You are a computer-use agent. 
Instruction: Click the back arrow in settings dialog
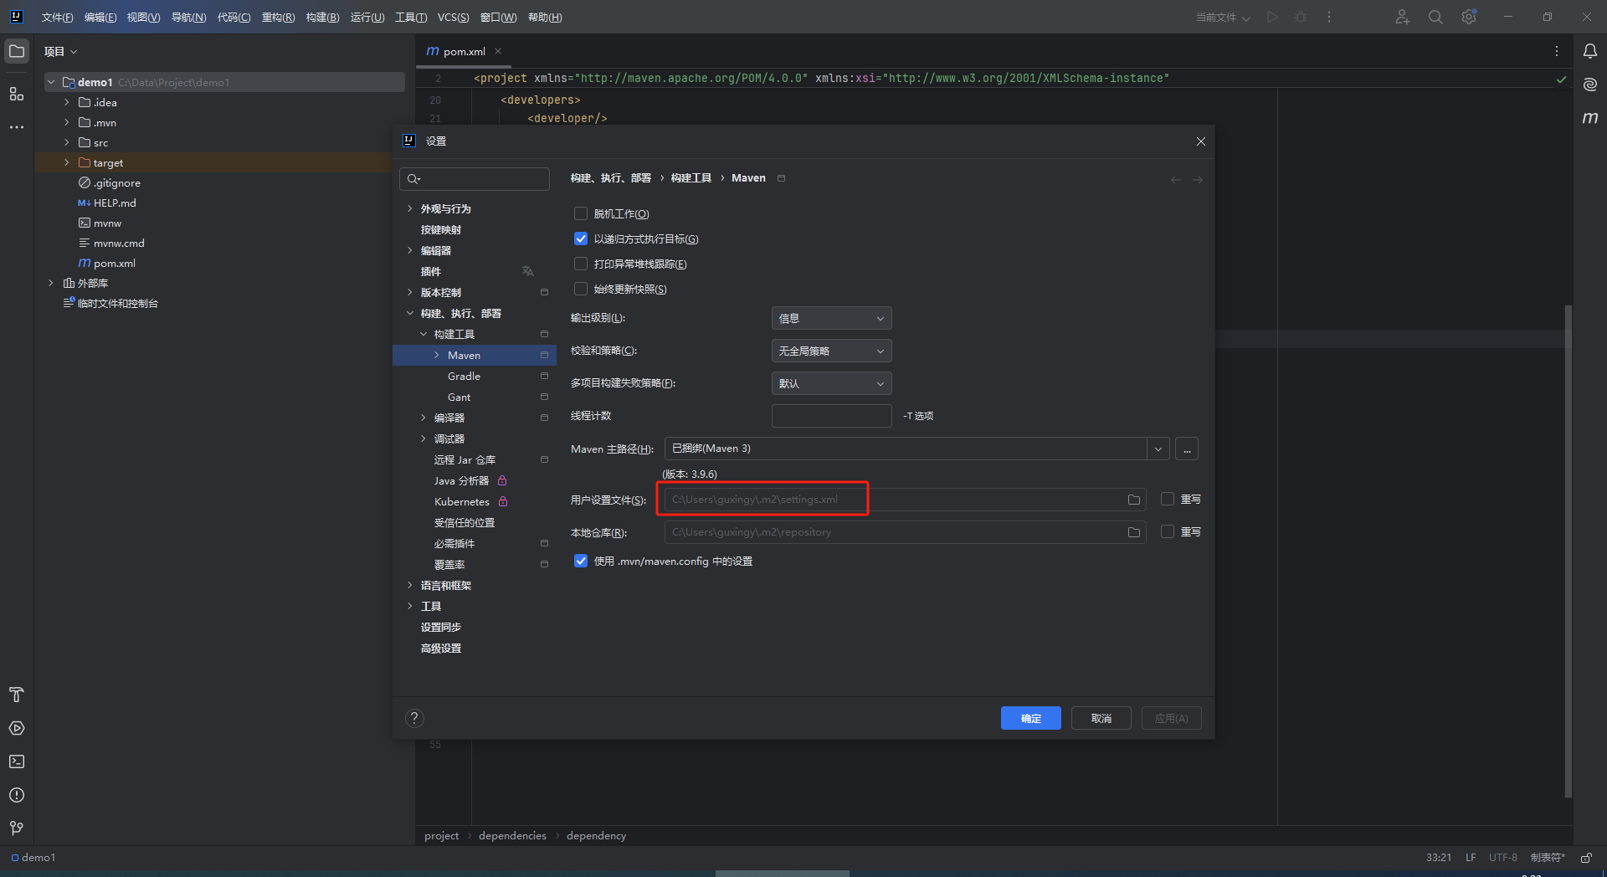[1176, 179]
